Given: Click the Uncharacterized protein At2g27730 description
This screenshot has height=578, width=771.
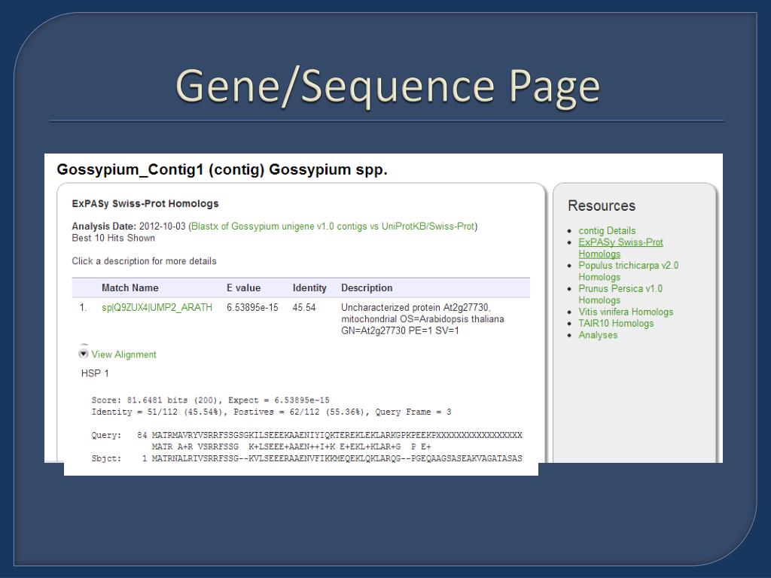Looking at the screenshot, I should pyautogui.click(x=422, y=318).
